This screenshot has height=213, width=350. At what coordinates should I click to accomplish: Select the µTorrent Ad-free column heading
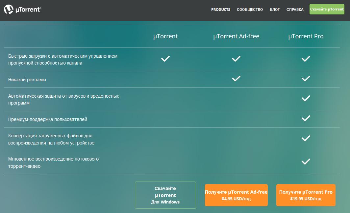(x=236, y=36)
